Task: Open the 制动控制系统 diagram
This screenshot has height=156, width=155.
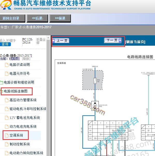Action: coord(20,144)
